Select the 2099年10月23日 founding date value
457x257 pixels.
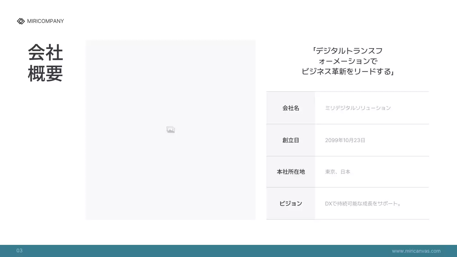click(x=345, y=140)
